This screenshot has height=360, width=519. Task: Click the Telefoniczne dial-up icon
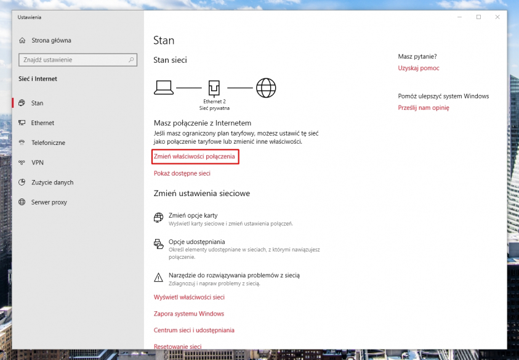pos(23,143)
